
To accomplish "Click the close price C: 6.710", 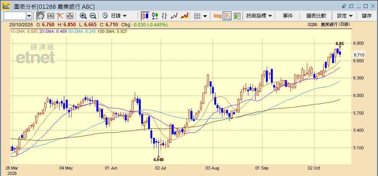I will [109, 24].
